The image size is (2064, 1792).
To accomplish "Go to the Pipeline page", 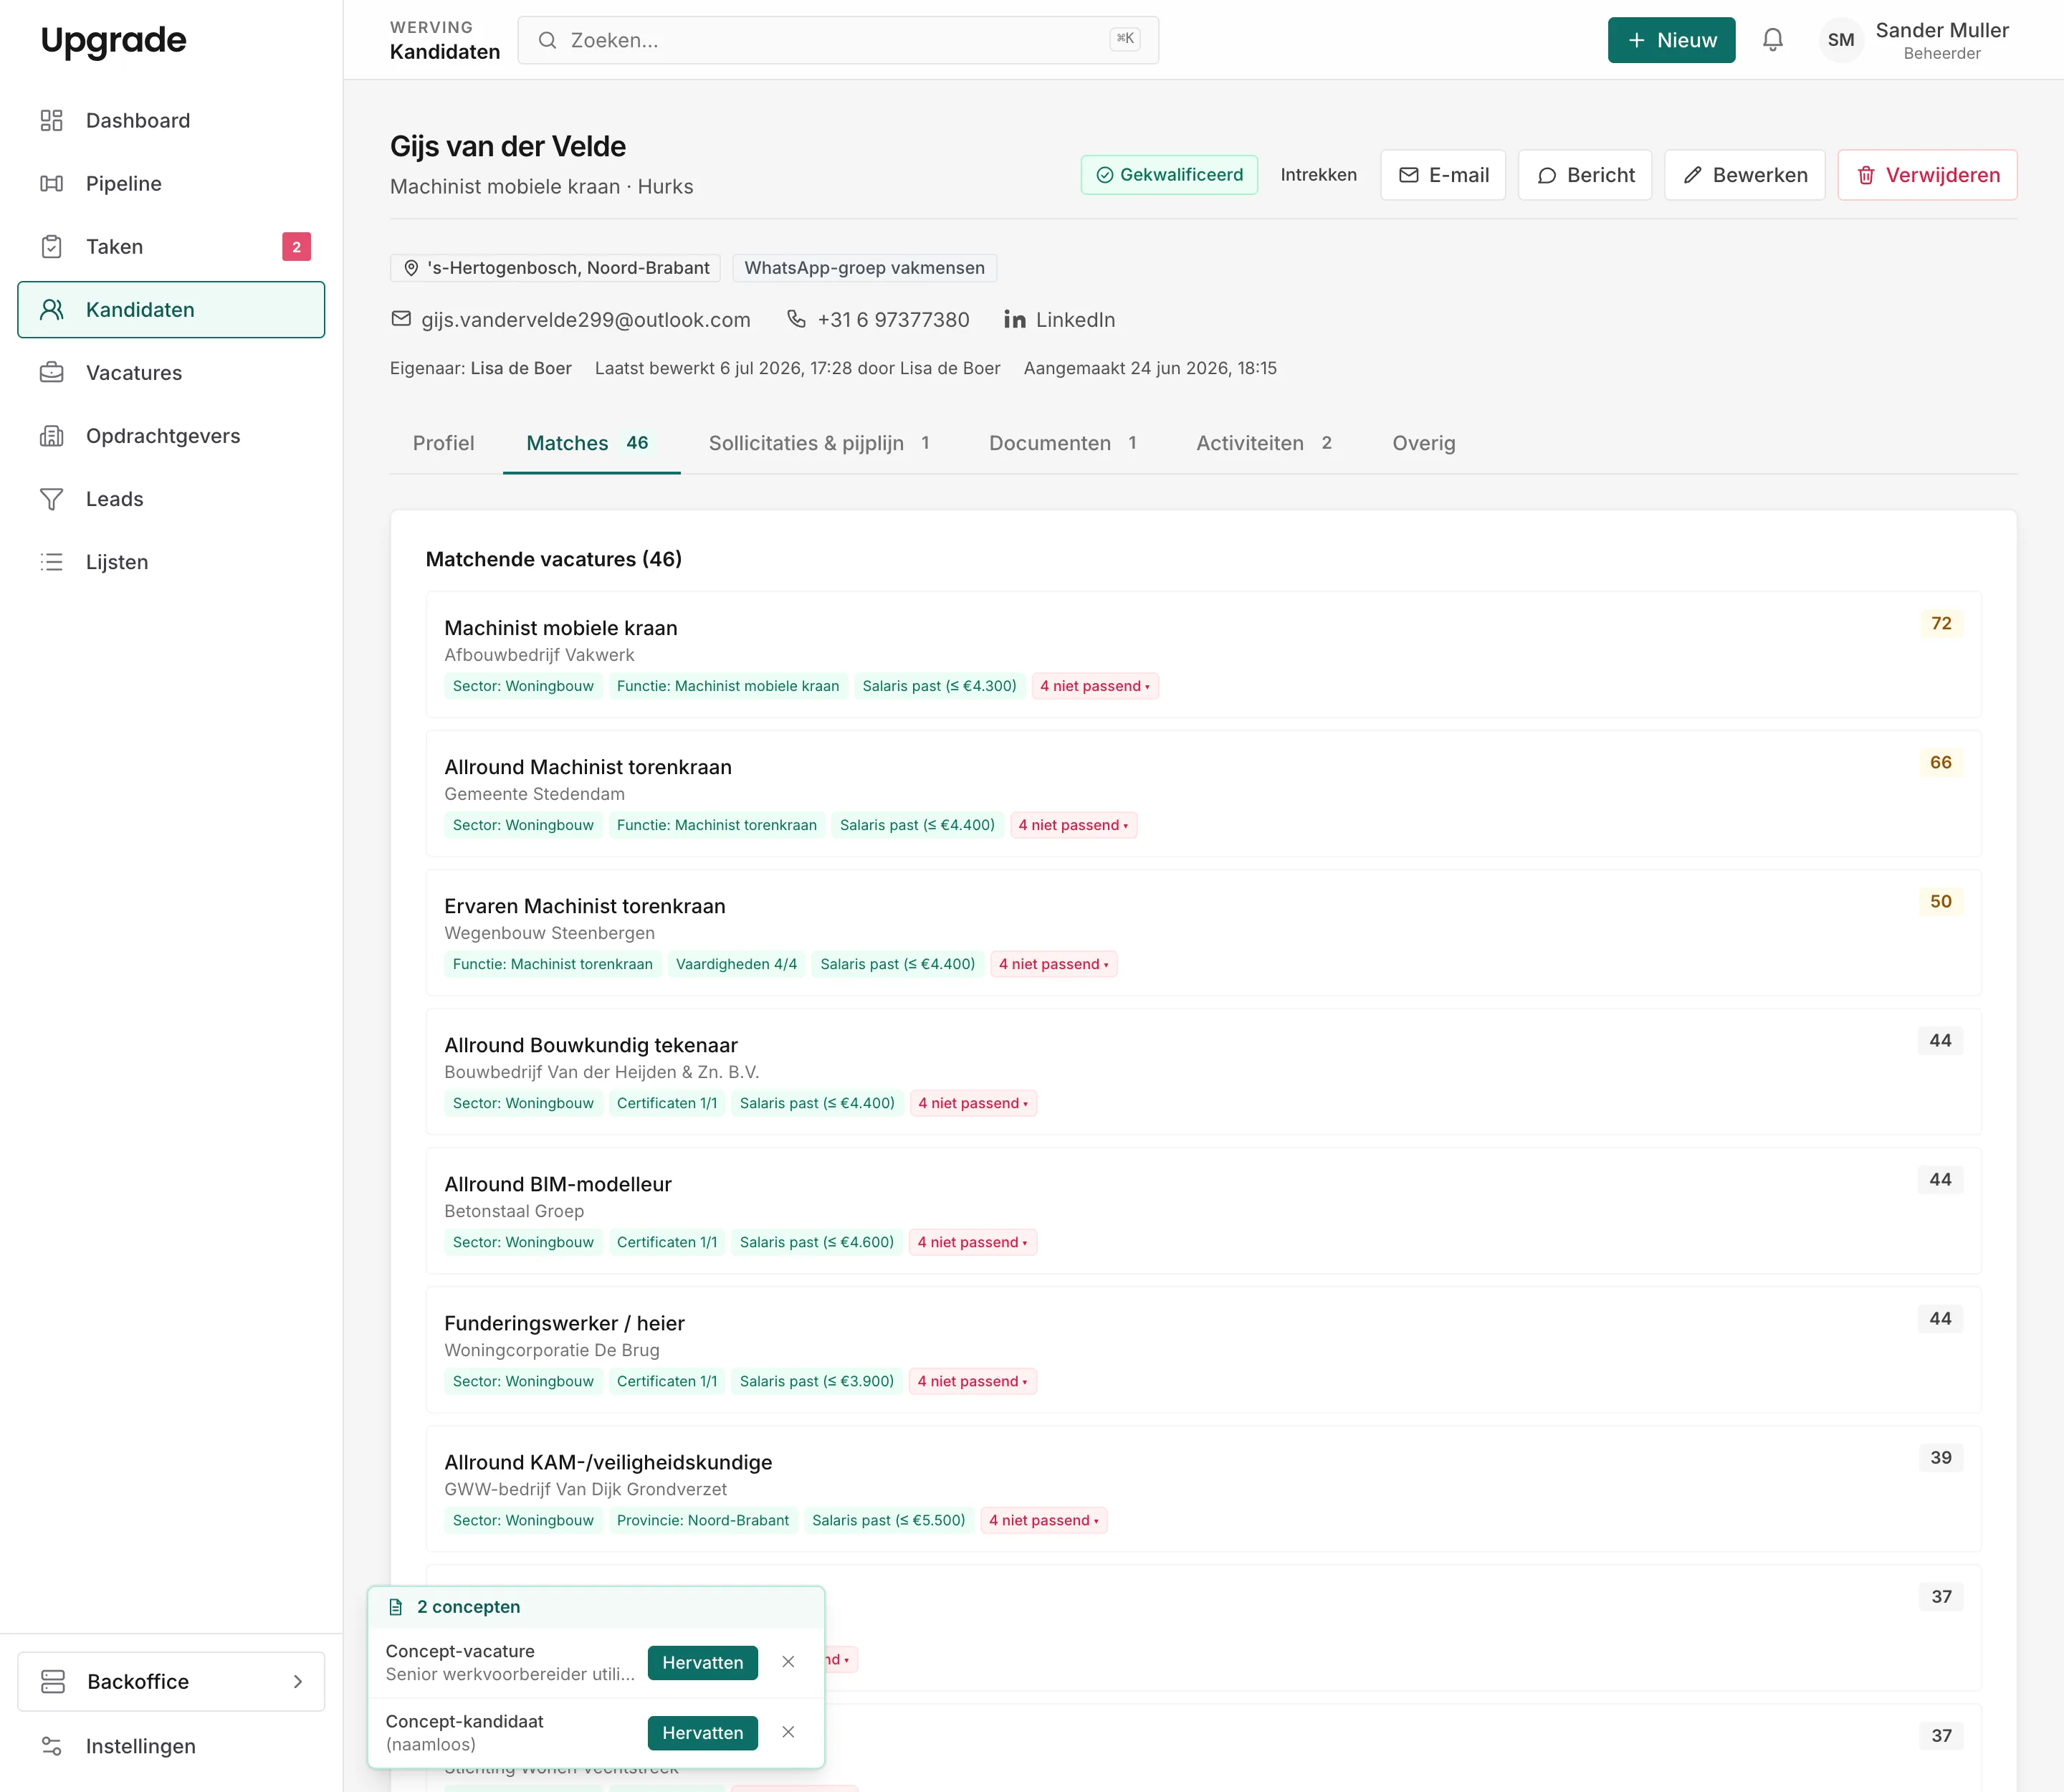I will 171,184.
